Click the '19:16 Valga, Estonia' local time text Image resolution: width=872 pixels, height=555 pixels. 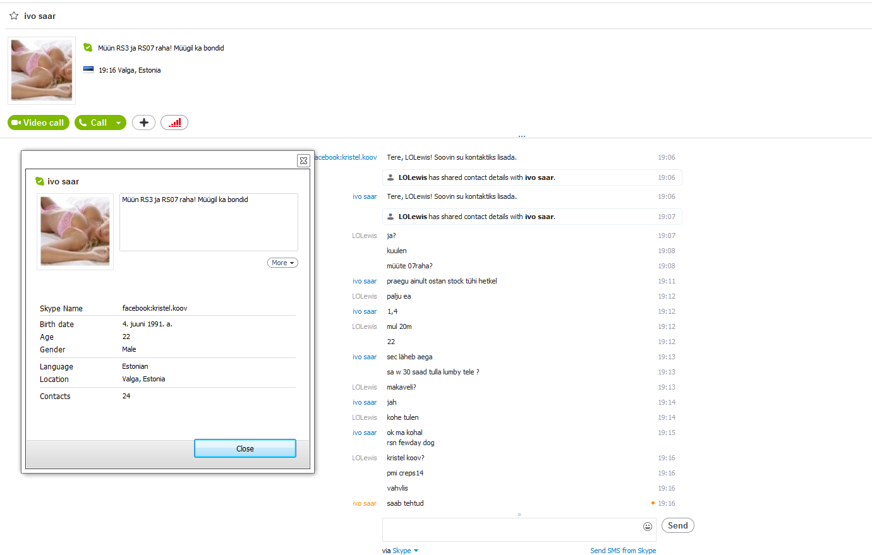(x=130, y=70)
